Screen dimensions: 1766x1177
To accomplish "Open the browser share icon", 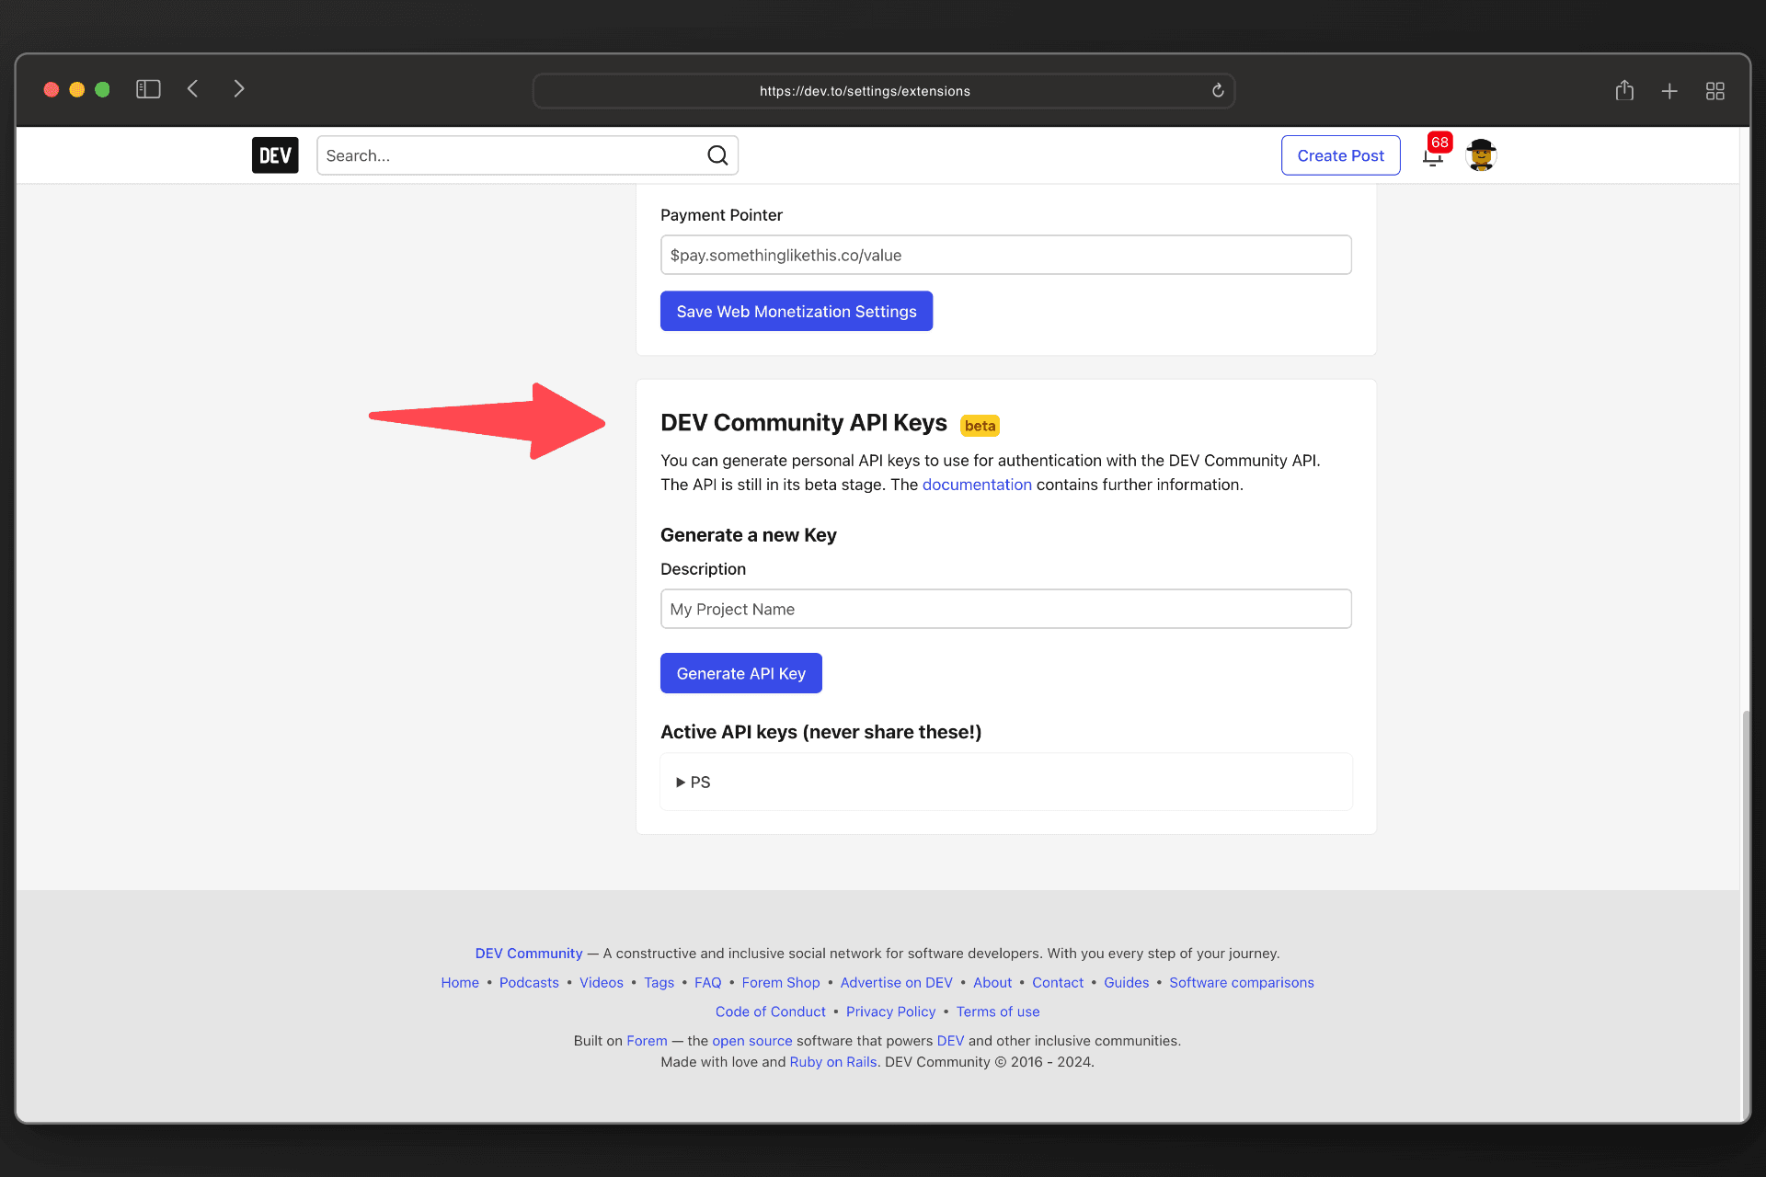I will click(1624, 90).
